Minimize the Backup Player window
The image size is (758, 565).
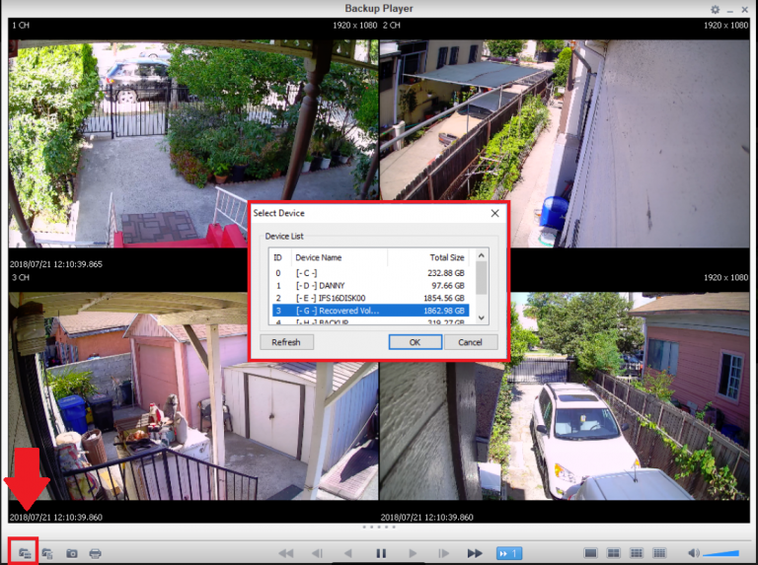click(x=730, y=10)
